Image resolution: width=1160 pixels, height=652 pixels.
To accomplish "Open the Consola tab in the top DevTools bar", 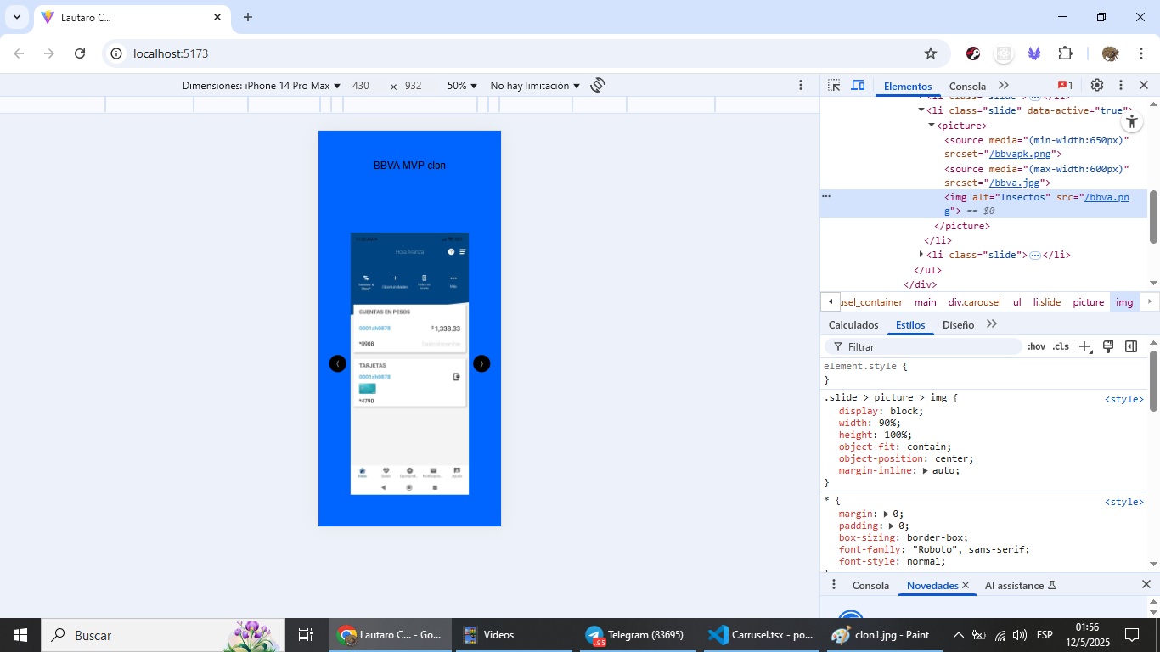I will [x=967, y=86].
